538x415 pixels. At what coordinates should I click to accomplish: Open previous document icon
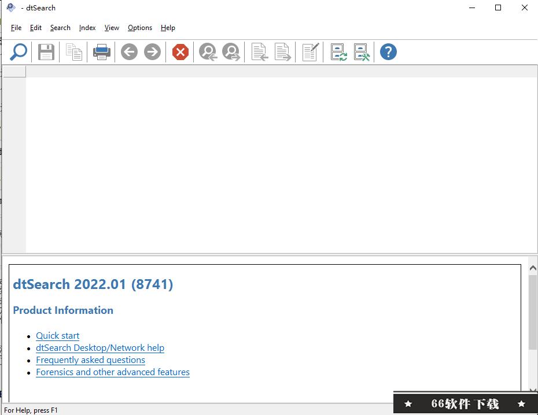(259, 52)
